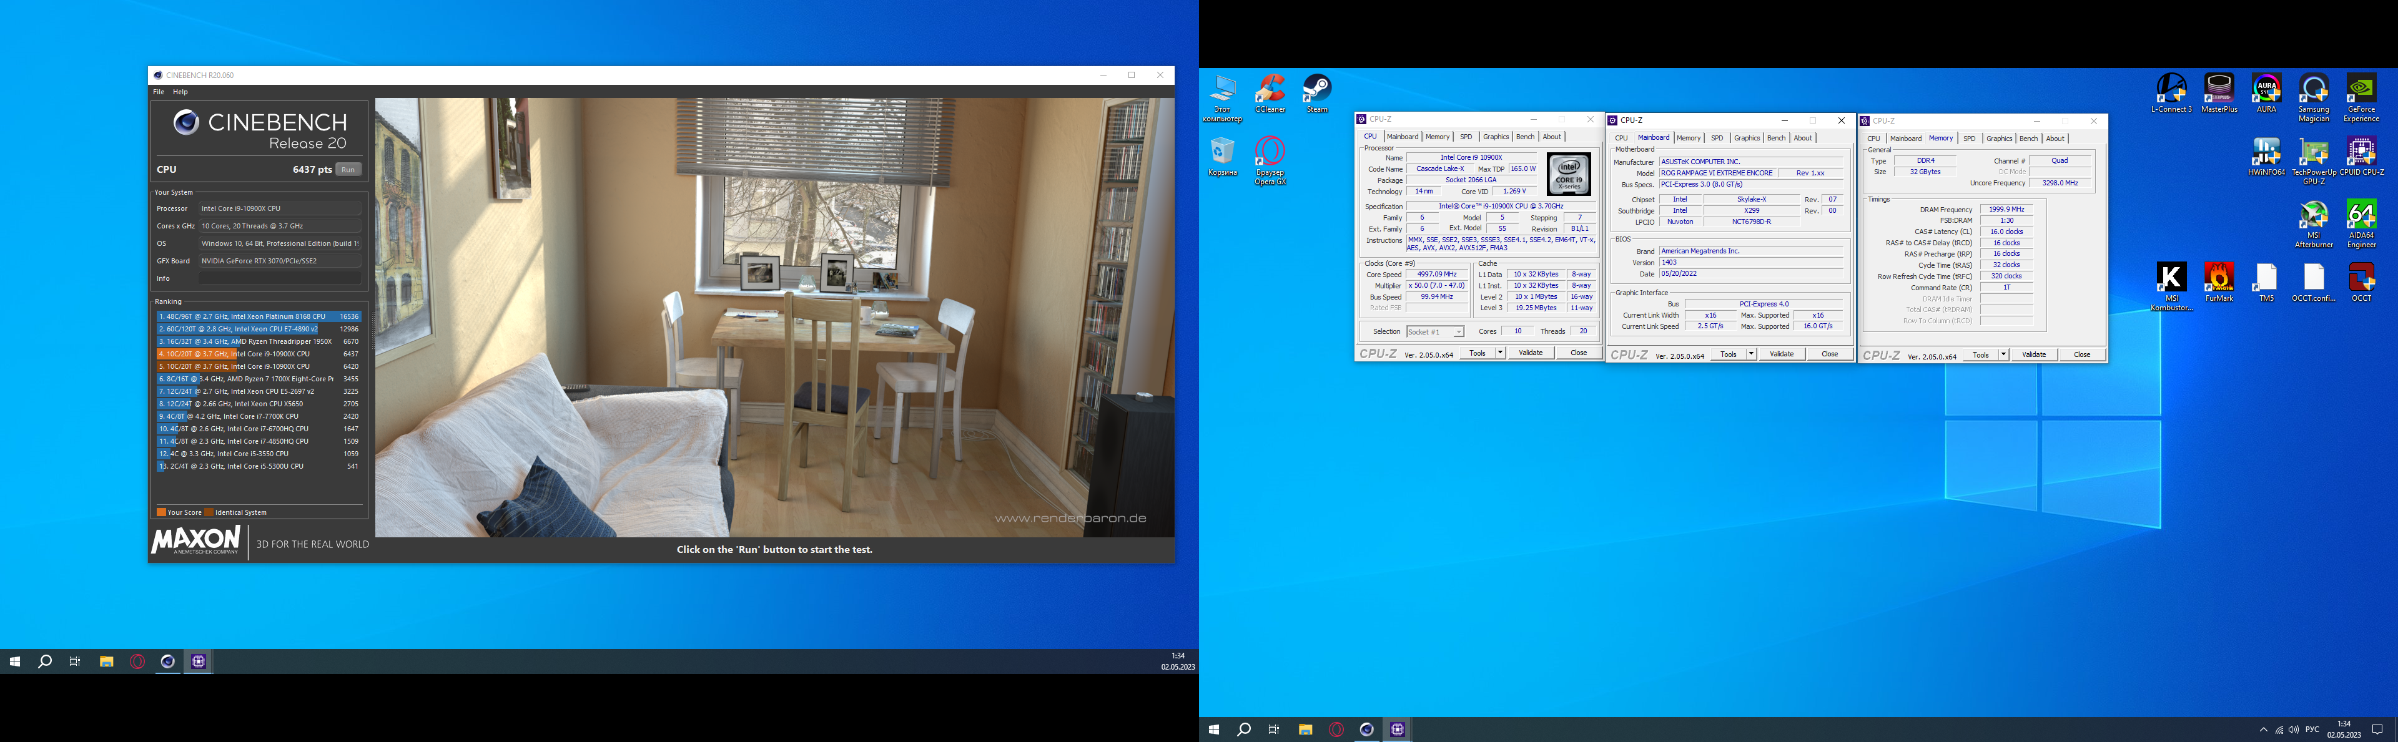Click Close button in Memory-tab CPU-Z window
The height and width of the screenshot is (742, 2398).
coord(2081,355)
